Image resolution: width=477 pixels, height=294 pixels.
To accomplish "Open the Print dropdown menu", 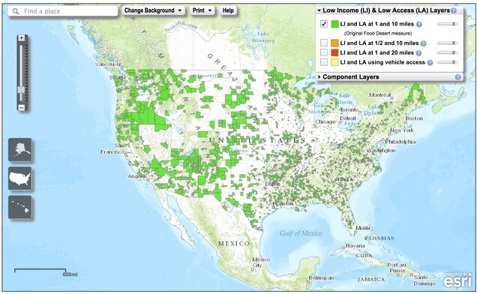I will [202, 10].
